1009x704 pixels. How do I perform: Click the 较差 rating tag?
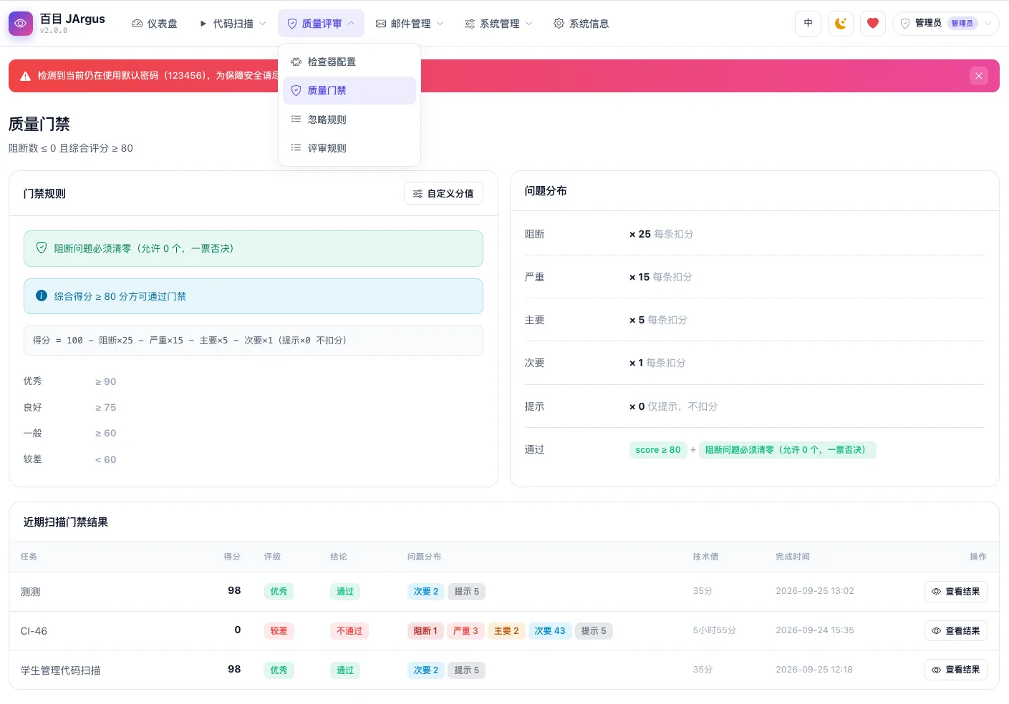tap(279, 631)
